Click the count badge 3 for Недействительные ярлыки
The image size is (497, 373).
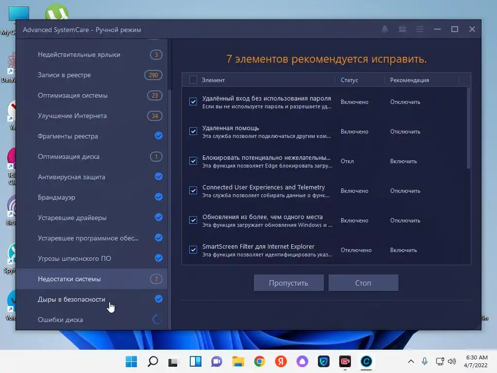pos(156,54)
